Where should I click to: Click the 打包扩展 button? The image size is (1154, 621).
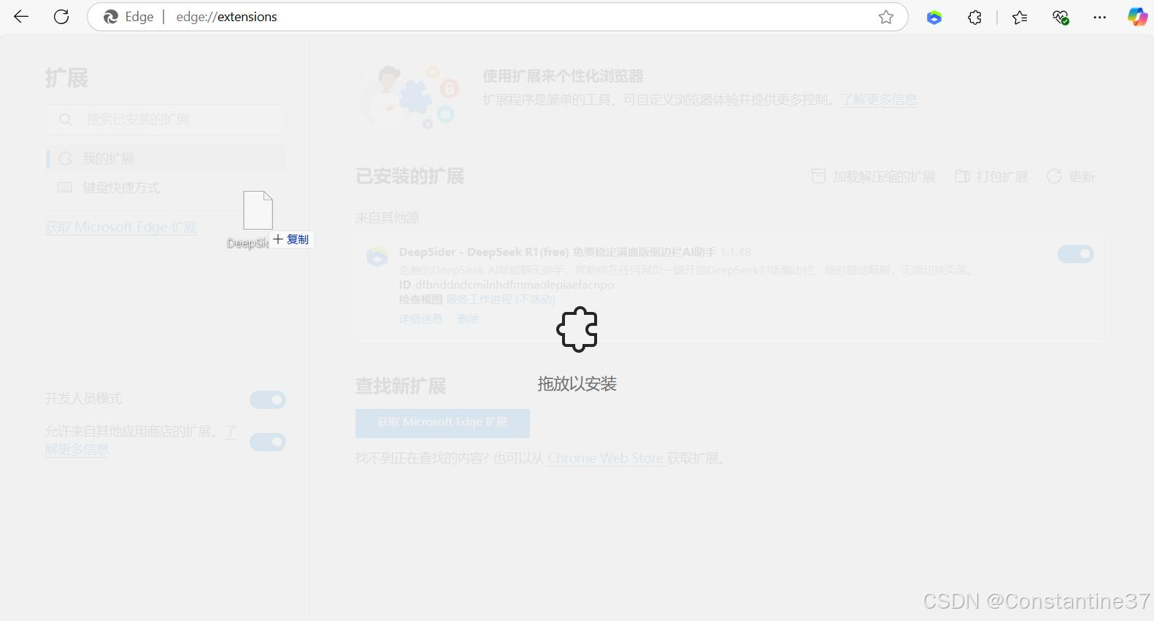[991, 176]
